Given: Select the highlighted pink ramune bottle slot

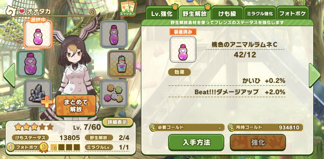Looking at the screenshot, I should coord(38,34).
